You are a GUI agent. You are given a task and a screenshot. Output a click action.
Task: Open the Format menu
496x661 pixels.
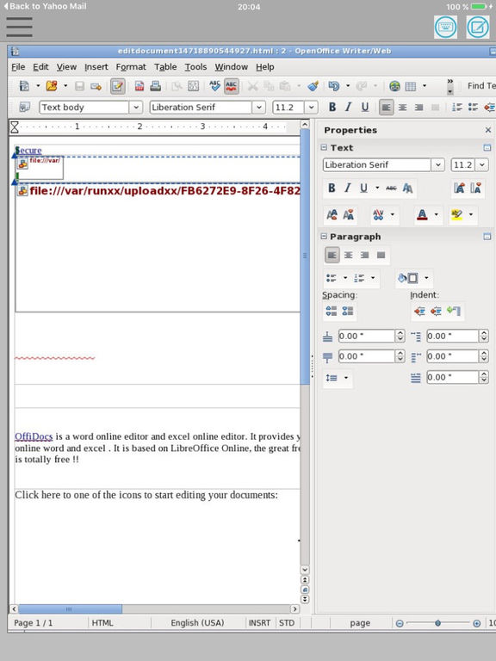click(x=131, y=67)
